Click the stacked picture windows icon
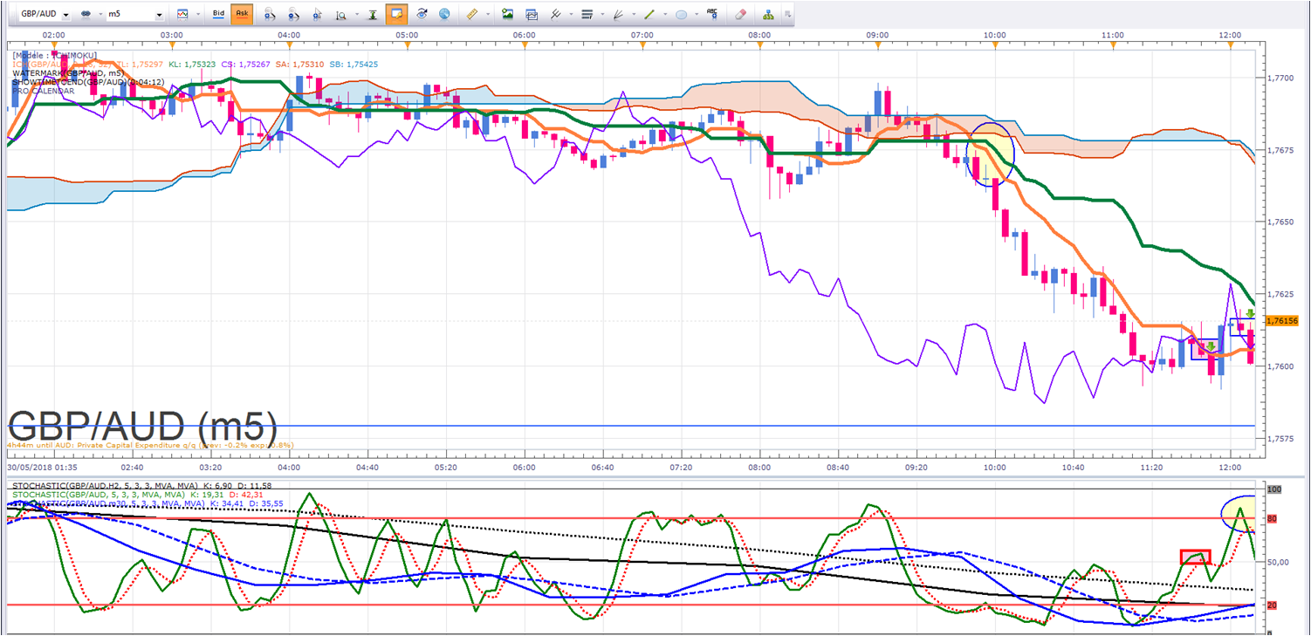Viewport: 1311px width, 636px height. pos(531,15)
